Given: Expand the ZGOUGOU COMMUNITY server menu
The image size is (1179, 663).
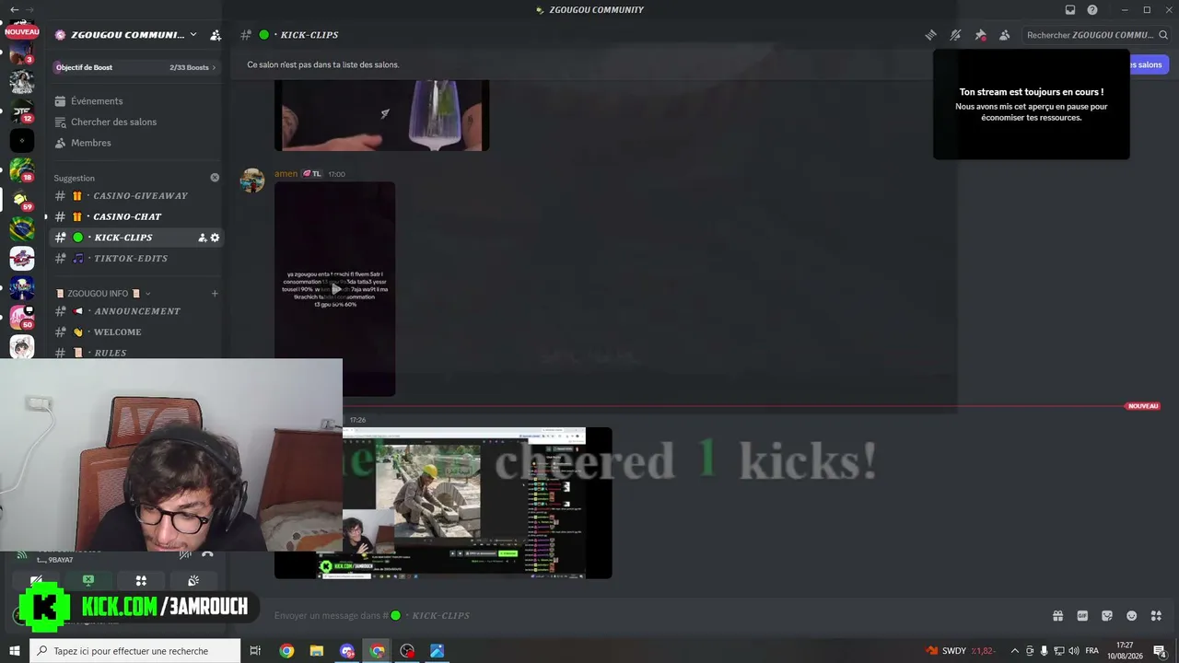Looking at the screenshot, I should tap(193, 35).
